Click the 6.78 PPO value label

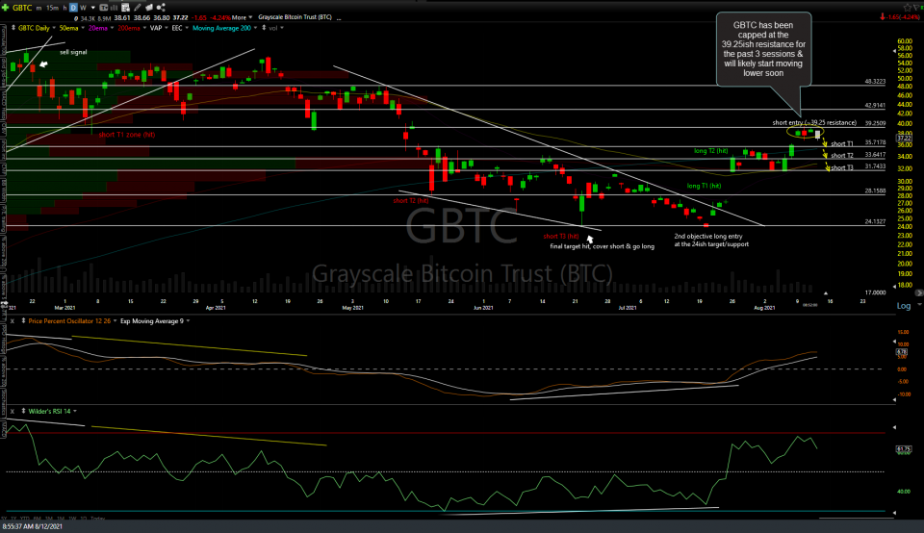coord(902,352)
